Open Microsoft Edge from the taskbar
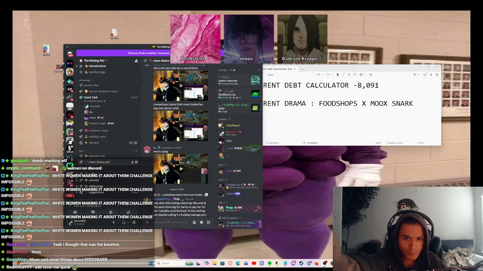Image resolution: width=483 pixels, height=271 pixels. [238, 263]
